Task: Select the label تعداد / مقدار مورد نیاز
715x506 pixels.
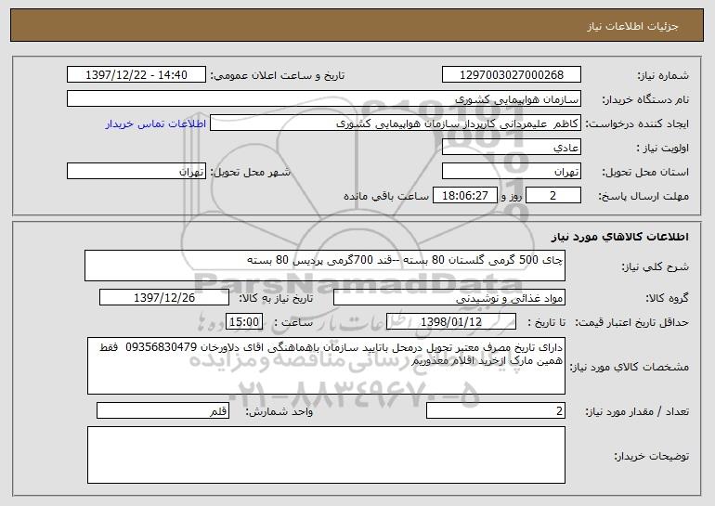Action: tap(637, 412)
